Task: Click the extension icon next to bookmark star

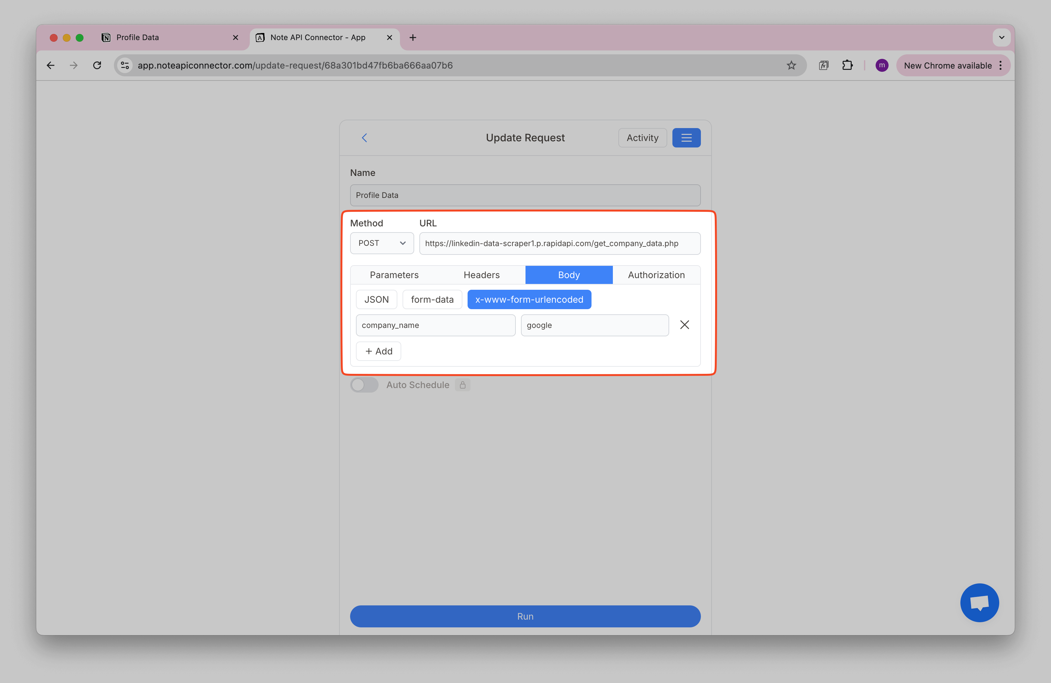Action: pos(824,65)
